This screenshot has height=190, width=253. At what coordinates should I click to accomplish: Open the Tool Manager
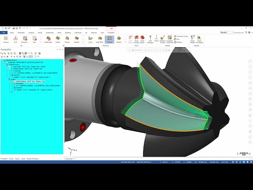point(150,40)
